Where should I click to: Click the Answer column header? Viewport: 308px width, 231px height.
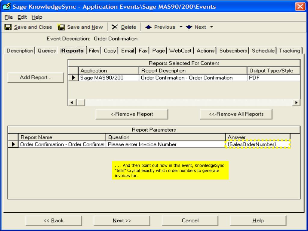coord(257,137)
